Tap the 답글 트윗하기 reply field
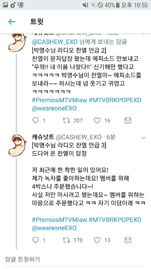Screen dimensions: 151x269 pos(75,259)
